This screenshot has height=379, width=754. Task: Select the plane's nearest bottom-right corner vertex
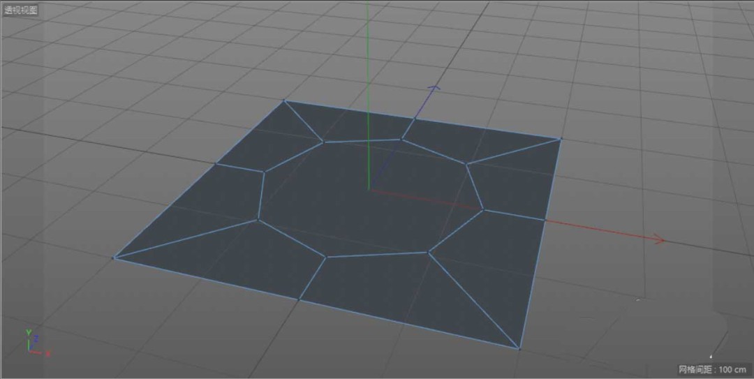pyautogui.click(x=519, y=348)
